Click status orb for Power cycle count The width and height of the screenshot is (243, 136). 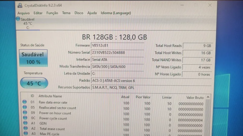(x=25, y=118)
